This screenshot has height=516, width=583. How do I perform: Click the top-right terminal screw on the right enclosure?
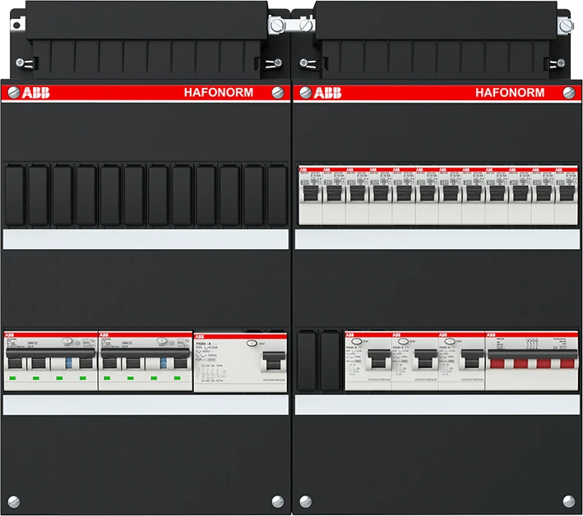pyautogui.click(x=564, y=26)
